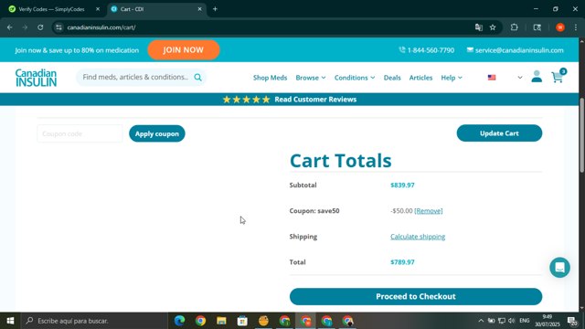Screen dimensions: 585x329
Task: Click the page vertical scrollbar
Action: tap(581, 134)
